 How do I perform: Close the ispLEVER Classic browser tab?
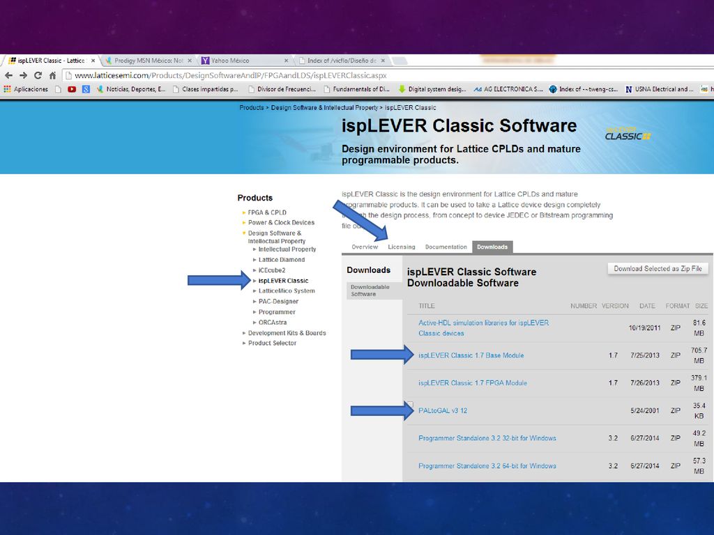(x=93, y=61)
